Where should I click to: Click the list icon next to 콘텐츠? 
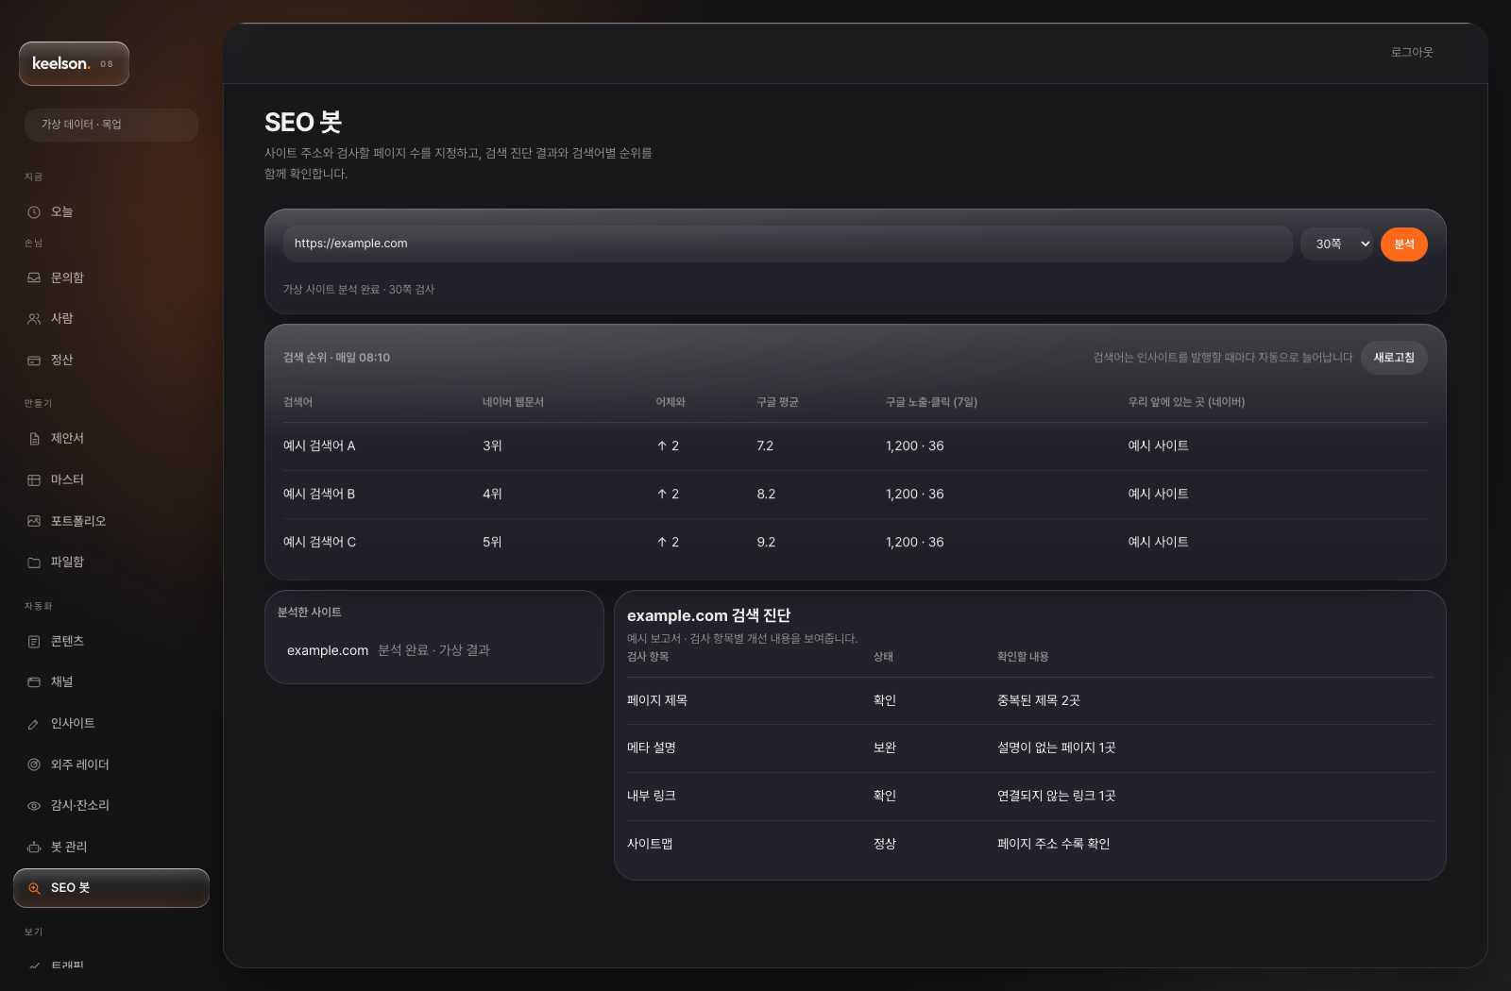[34, 642]
